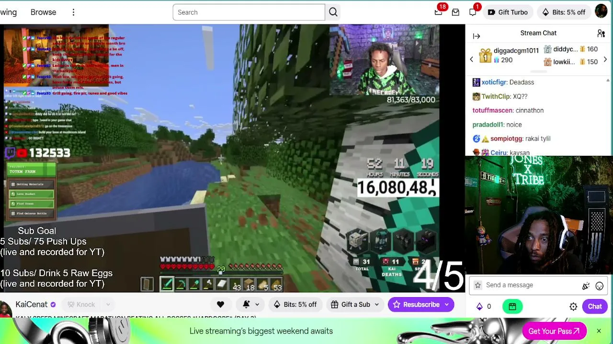Click the star icon in chat input
Screen dimensions: 613x344
477,285
